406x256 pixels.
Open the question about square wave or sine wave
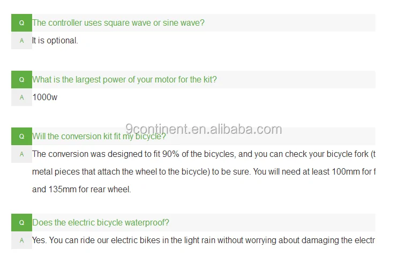118,23
